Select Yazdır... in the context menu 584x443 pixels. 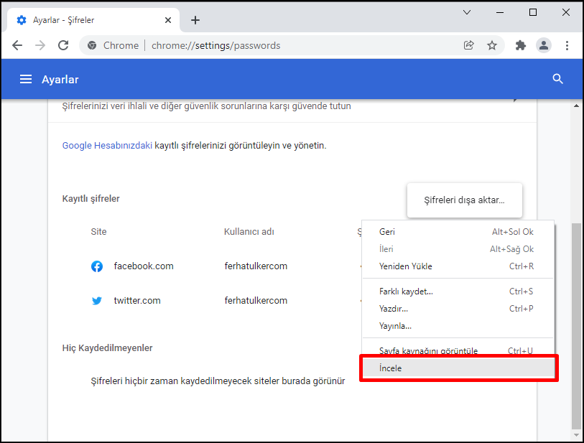[458, 309]
